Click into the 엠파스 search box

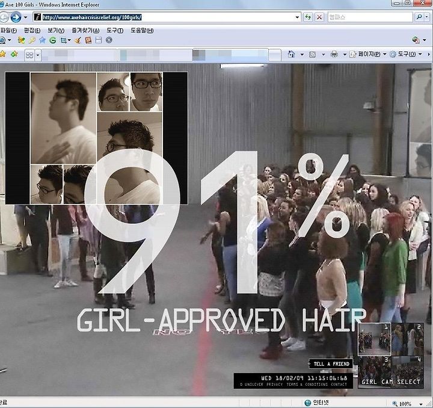click(370, 17)
